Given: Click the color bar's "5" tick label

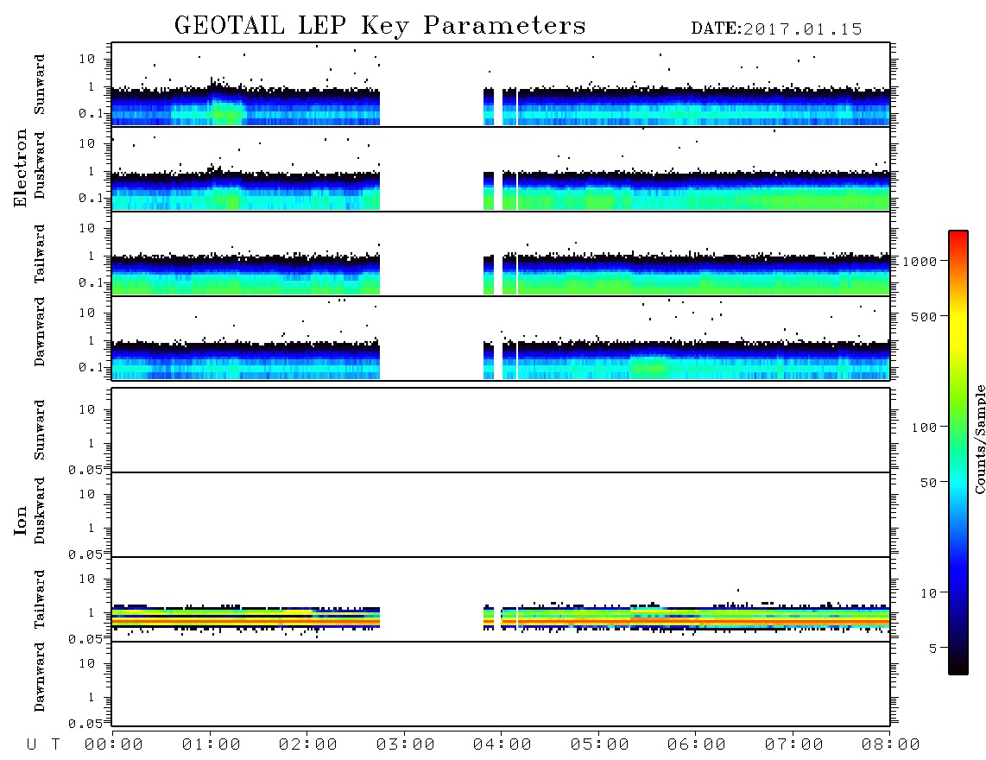Looking at the screenshot, I should [933, 649].
